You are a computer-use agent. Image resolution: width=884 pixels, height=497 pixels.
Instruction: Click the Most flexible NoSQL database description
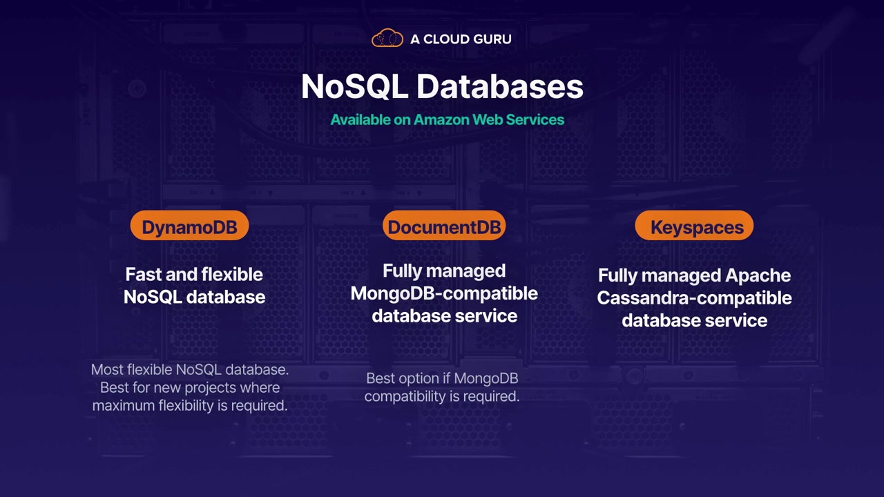[190, 387]
